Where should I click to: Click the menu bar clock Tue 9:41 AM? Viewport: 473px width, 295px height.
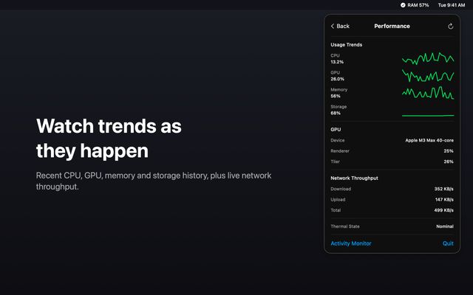[x=452, y=5]
